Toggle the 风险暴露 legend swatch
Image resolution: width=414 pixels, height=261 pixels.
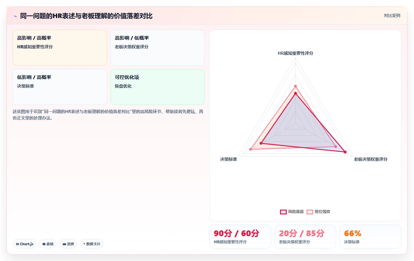click(x=283, y=212)
